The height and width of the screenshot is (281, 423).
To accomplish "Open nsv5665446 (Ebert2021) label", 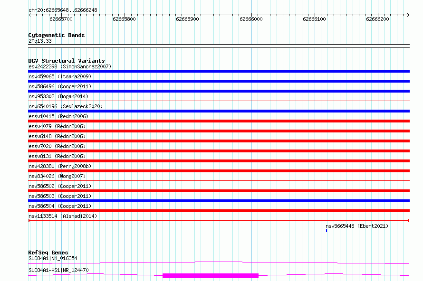I will point(357,226).
